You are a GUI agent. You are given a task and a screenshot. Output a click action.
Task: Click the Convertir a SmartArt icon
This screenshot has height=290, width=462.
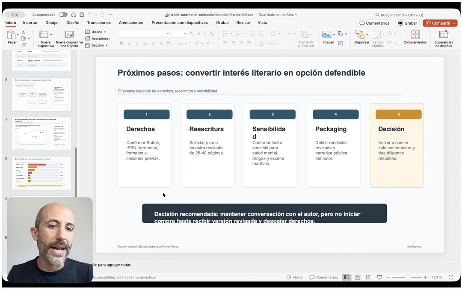pyautogui.click(x=304, y=34)
